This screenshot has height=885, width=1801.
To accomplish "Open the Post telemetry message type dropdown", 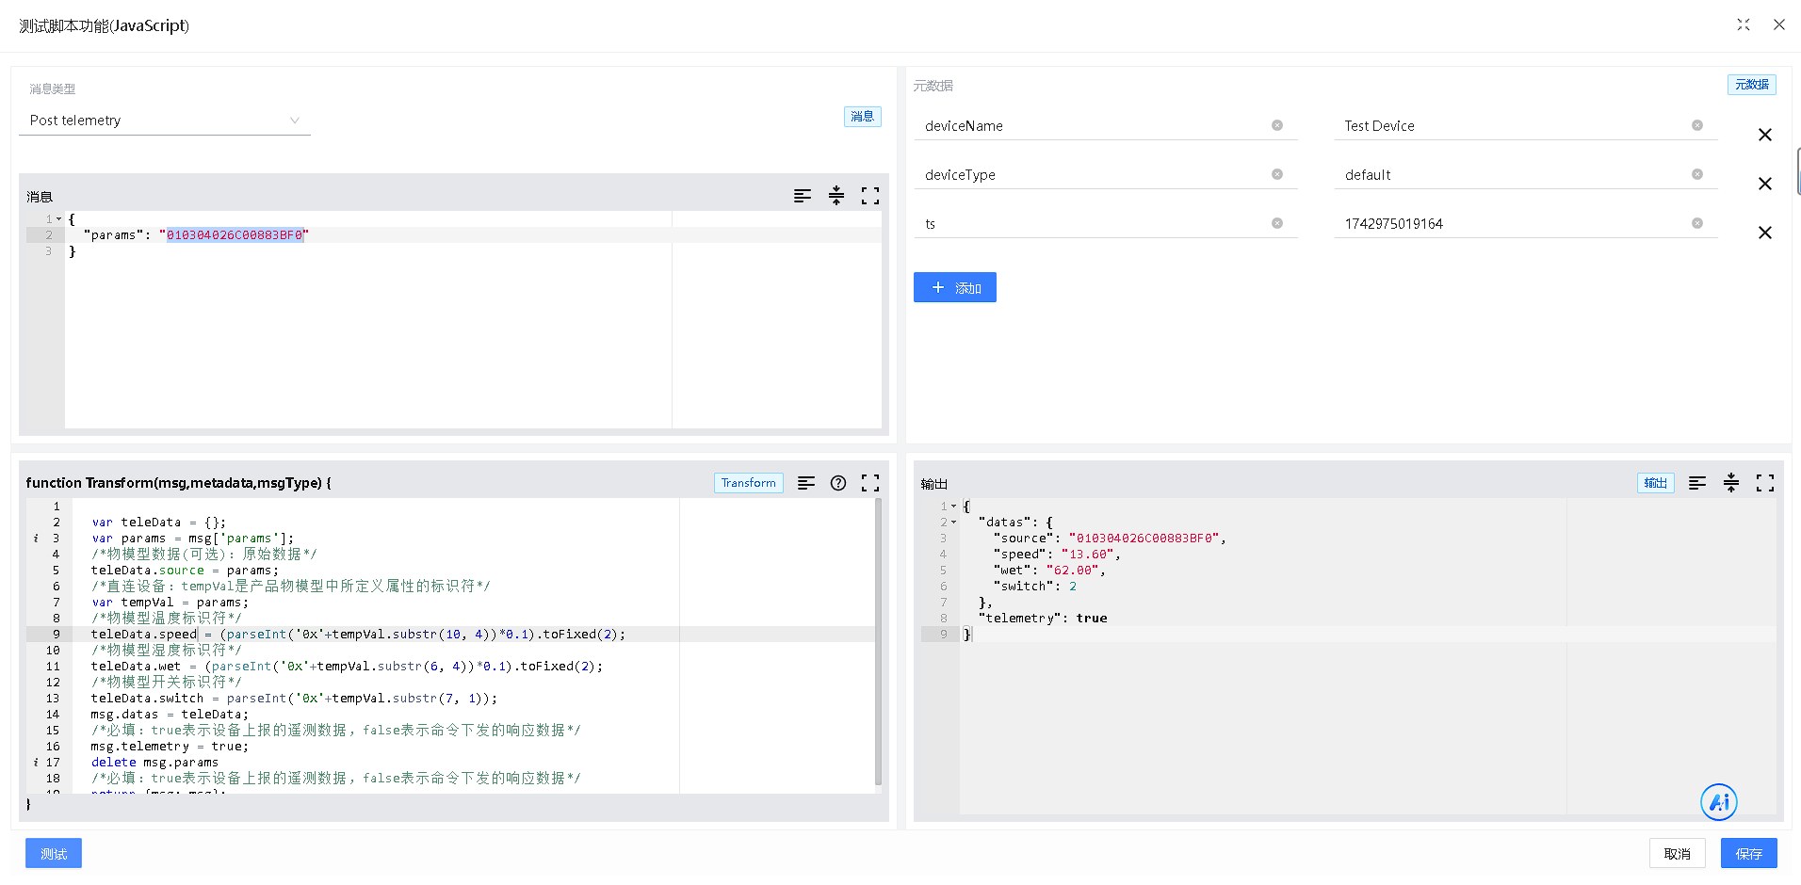I will 164,121.
